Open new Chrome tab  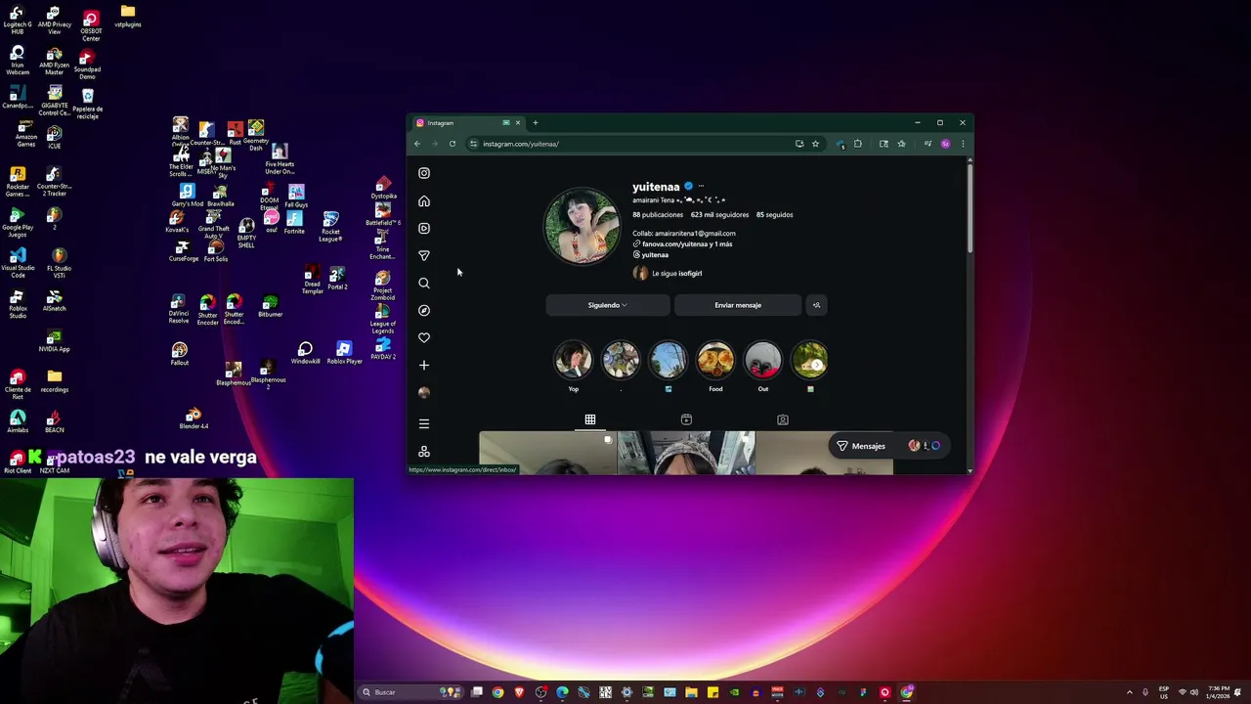(536, 123)
